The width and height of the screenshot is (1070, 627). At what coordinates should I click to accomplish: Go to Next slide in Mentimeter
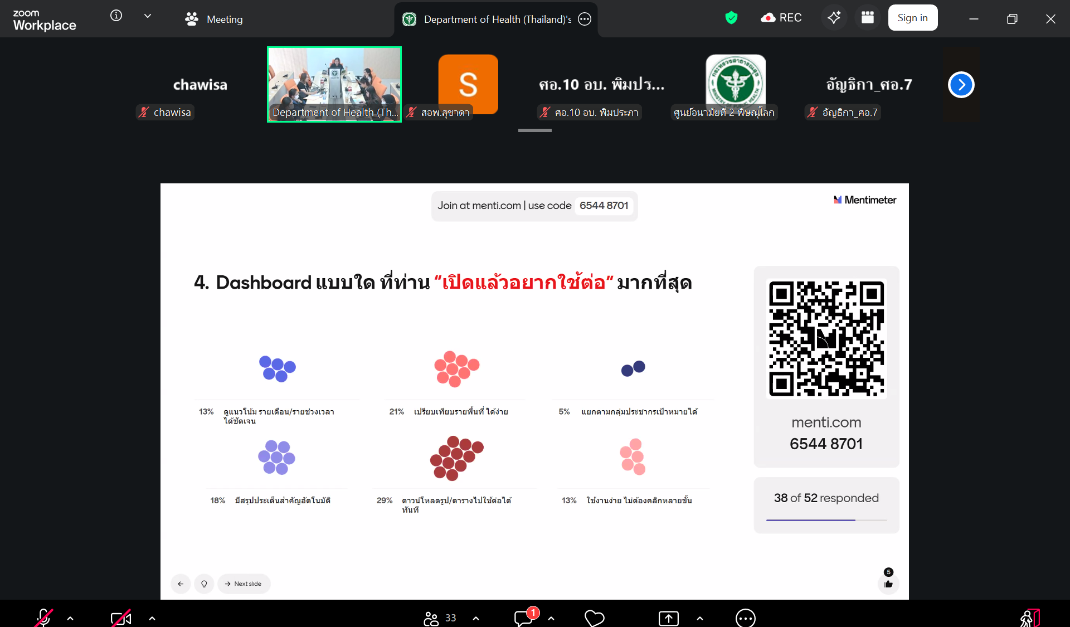pyautogui.click(x=244, y=584)
